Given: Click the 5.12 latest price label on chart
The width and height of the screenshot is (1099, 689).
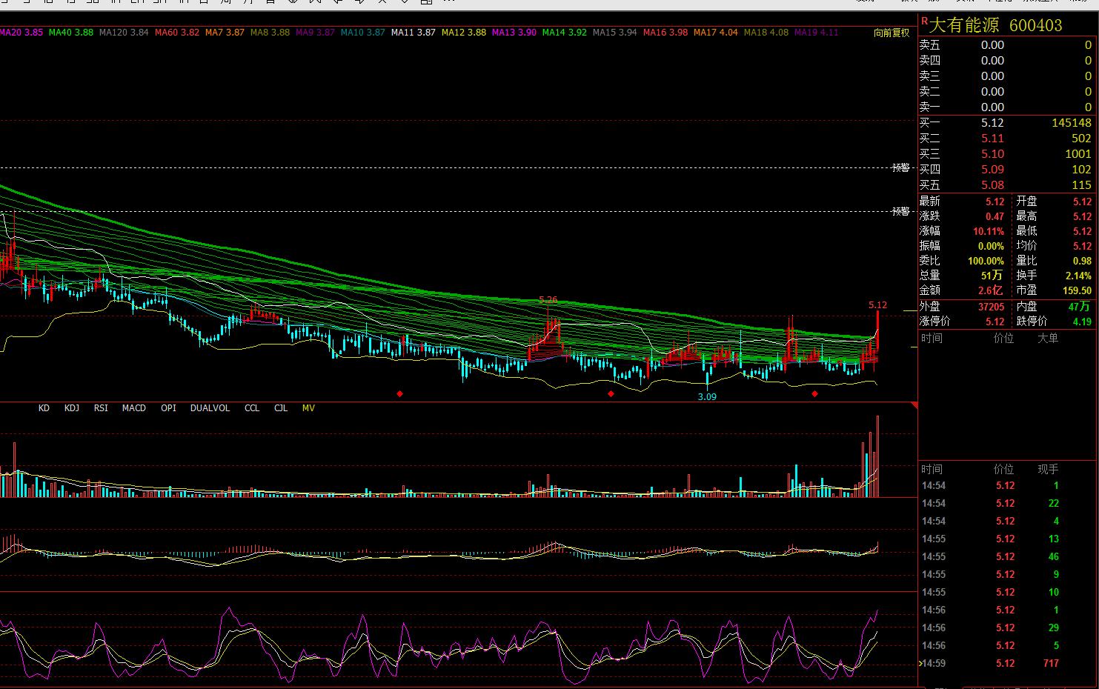Looking at the screenshot, I should 877,304.
